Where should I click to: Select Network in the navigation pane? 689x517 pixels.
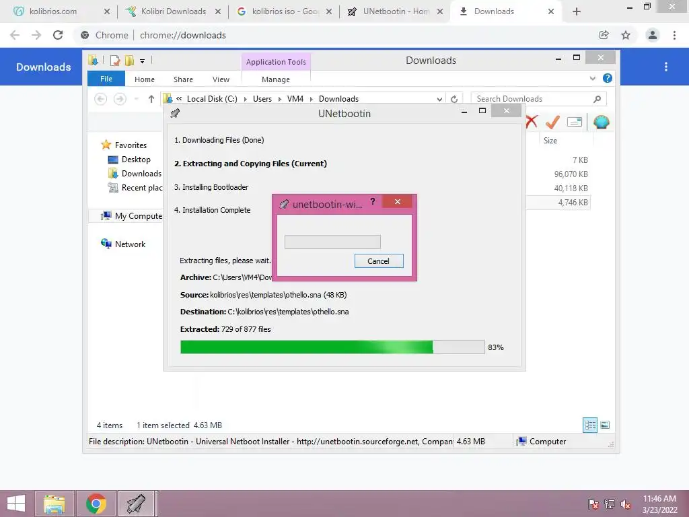click(x=130, y=244)
